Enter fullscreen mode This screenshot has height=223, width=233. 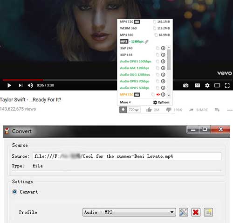click(x=227, y=85)
